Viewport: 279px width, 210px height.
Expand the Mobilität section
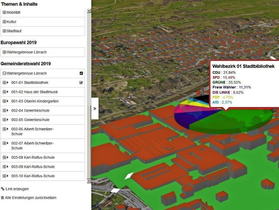click(4, 13)
